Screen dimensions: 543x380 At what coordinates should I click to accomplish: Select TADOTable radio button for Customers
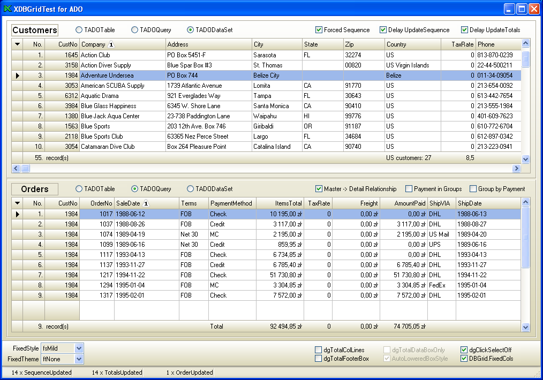79,30
